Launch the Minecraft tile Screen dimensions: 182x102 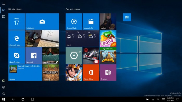51,72
